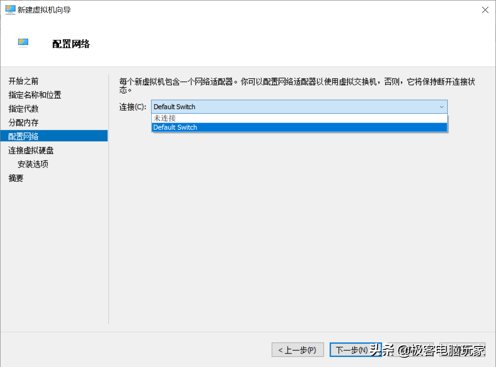Choose Default Switch in the dropdown list
Viewport: 496px width, 367px height.
pos(299,127)
